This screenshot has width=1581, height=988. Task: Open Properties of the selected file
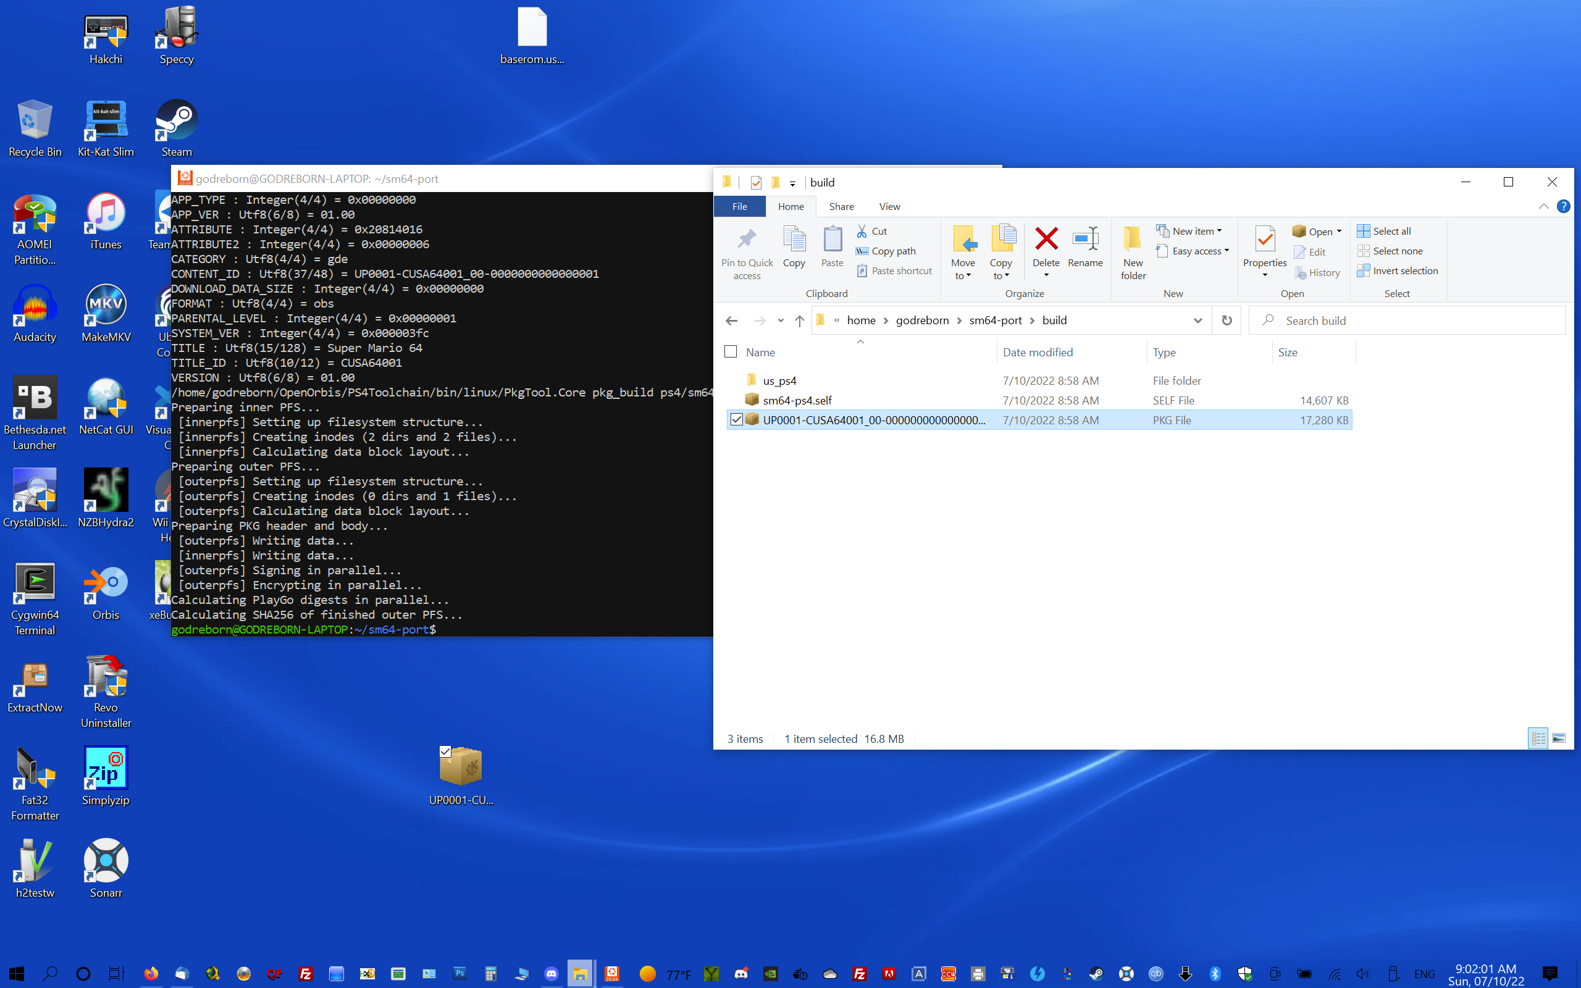(x=1265, y=247)
